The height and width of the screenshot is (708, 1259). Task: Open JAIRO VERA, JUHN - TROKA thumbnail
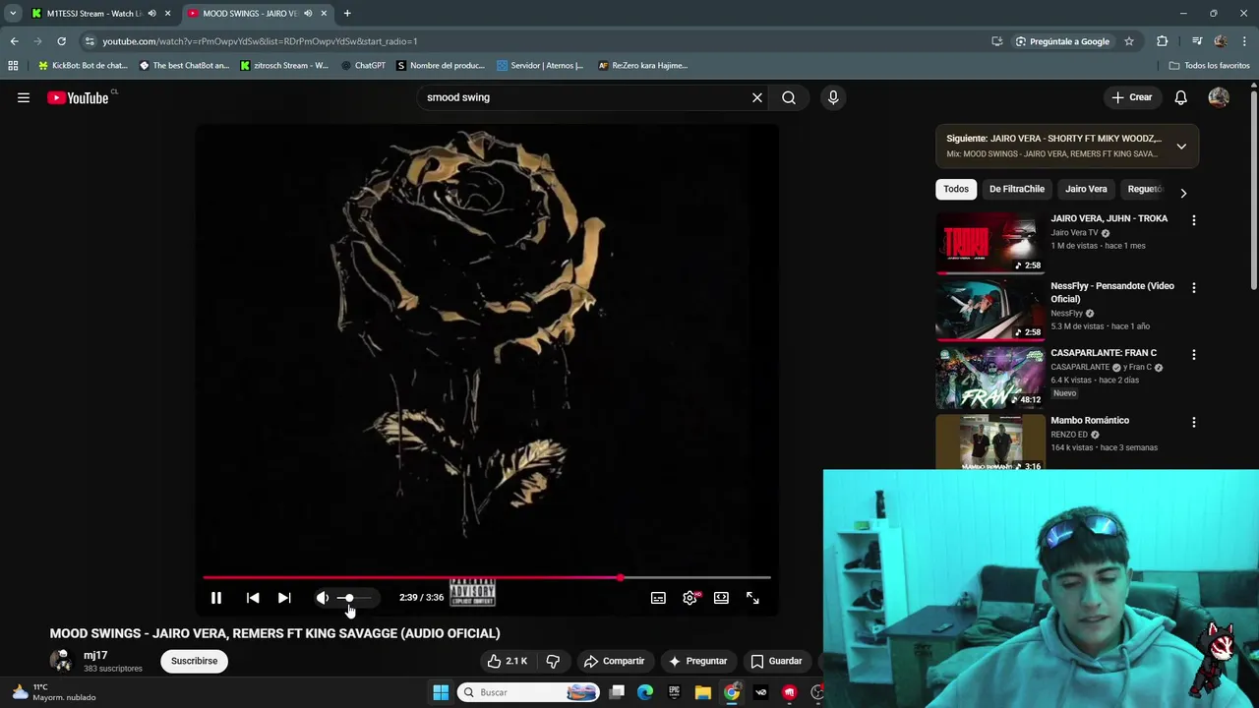point(989,242)
